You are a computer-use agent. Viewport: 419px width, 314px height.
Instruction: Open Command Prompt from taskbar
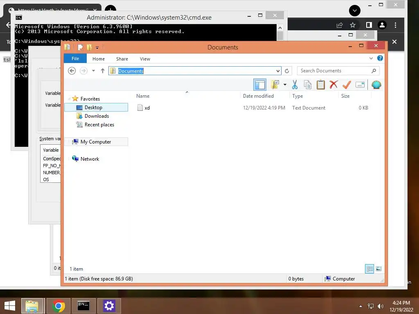pyautogui.click(x=83, y=306)
